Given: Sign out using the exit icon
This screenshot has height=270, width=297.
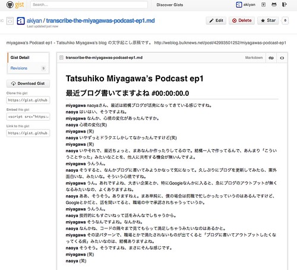Looking at the screenshot, I should [x=285, y=5].
